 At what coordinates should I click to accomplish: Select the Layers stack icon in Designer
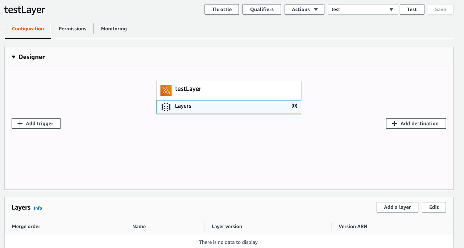tap(166, 107)
